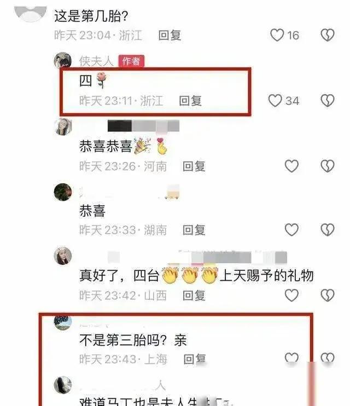This screenshot has height=406, width=350.
Task: Reply to the 恭喜恭喜 comment at 23:26
Action: [194, 166]
